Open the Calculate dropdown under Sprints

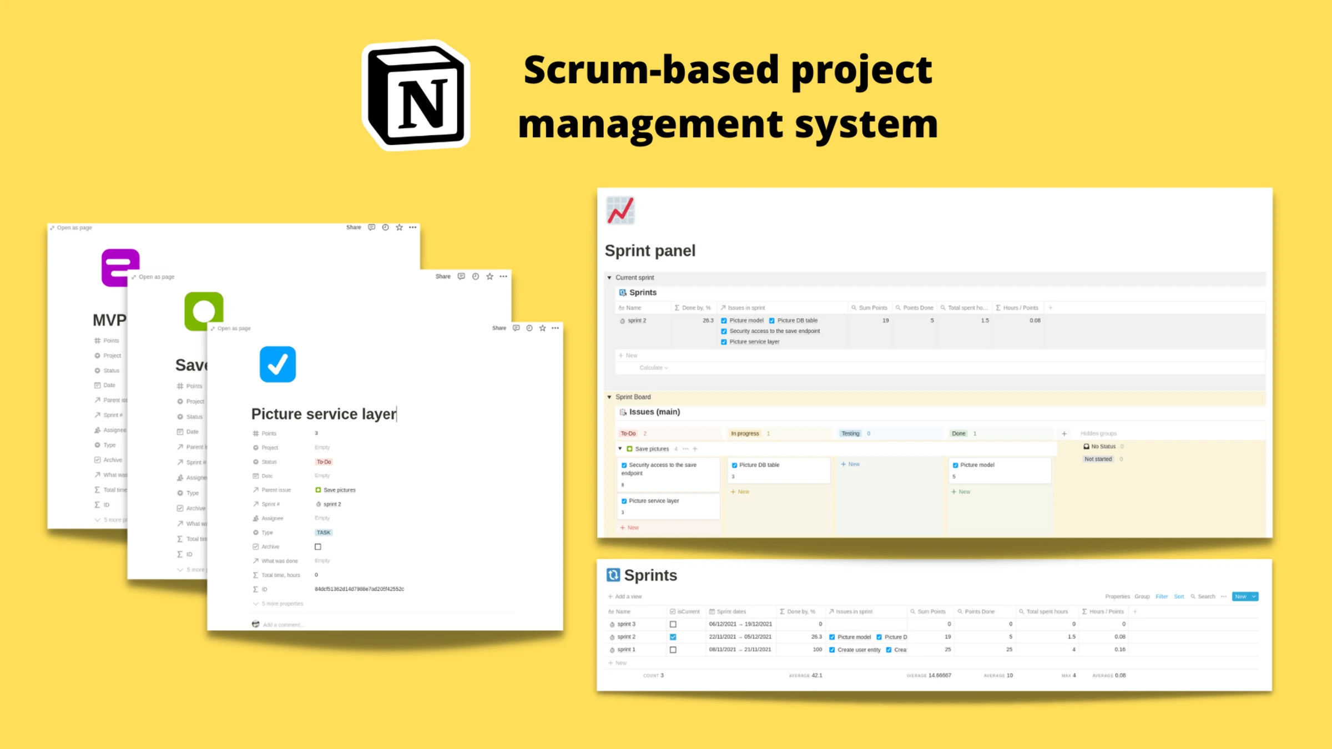tap(652, 367)
